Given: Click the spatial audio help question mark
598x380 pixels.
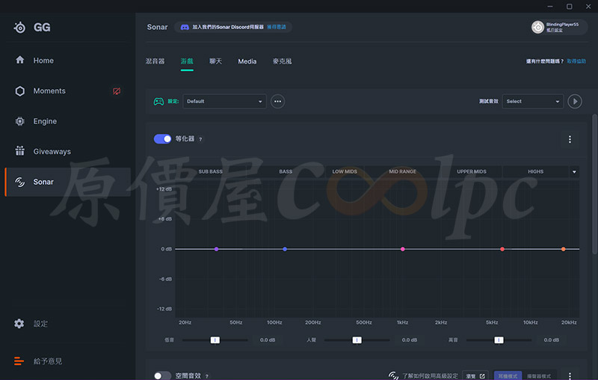Looking at the screenshot, I should tap(207, 376).
